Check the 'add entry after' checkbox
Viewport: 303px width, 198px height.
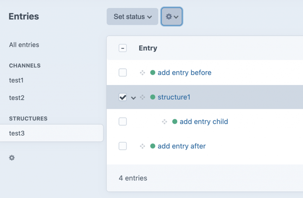point(123,146)
